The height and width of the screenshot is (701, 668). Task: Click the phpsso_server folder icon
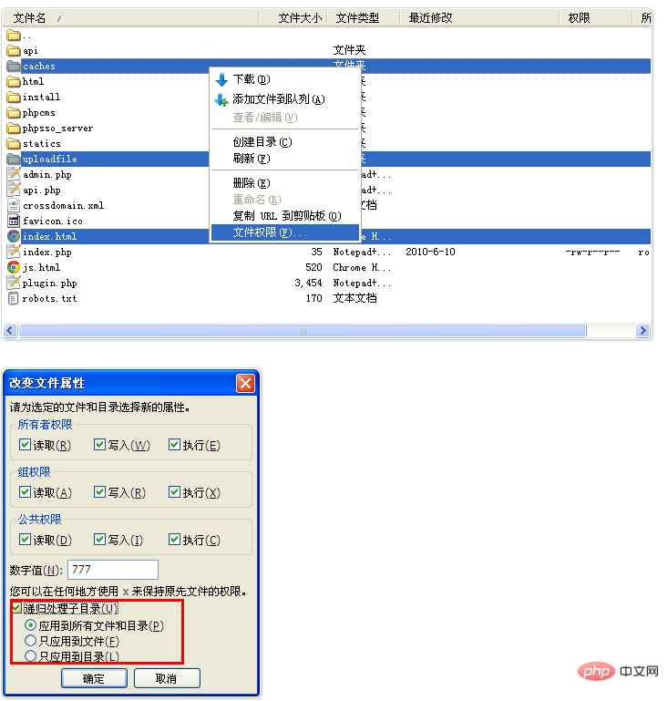pyautogui.click(x=14, y=129)
